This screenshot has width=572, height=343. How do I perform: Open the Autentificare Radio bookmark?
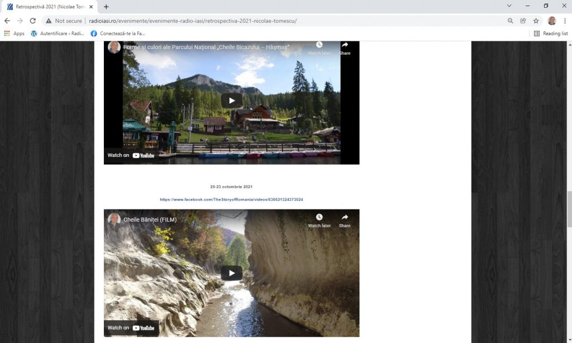(x=58, y=34)
